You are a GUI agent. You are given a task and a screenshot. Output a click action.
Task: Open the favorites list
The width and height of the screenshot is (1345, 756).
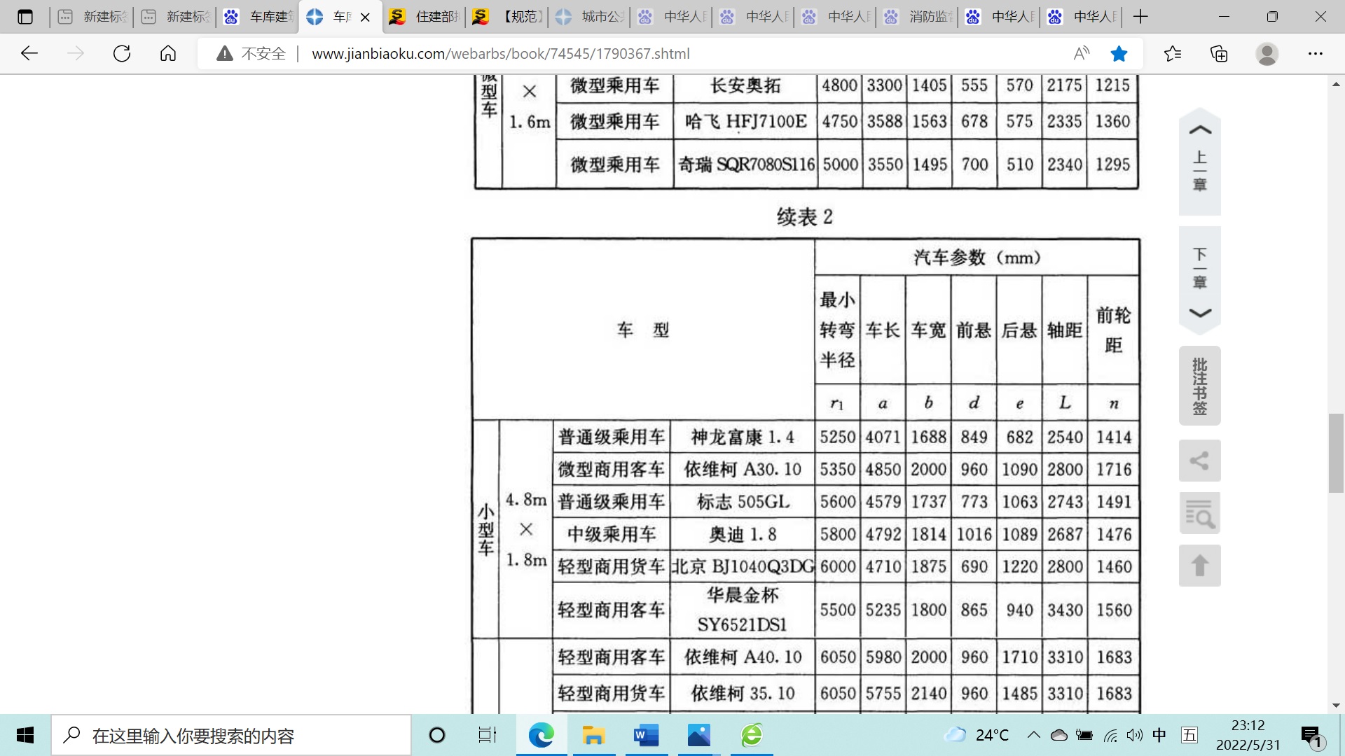point(1172,53)
